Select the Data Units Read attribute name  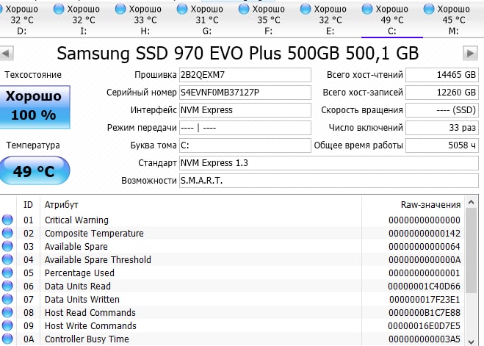click(x=78, y=286)
